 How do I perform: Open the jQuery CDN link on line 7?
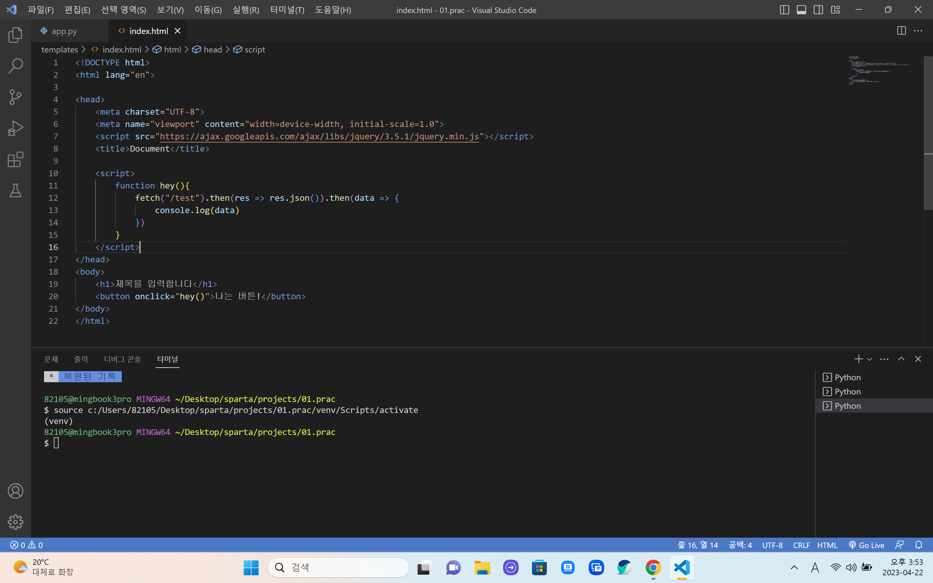(x=319, y=136)
